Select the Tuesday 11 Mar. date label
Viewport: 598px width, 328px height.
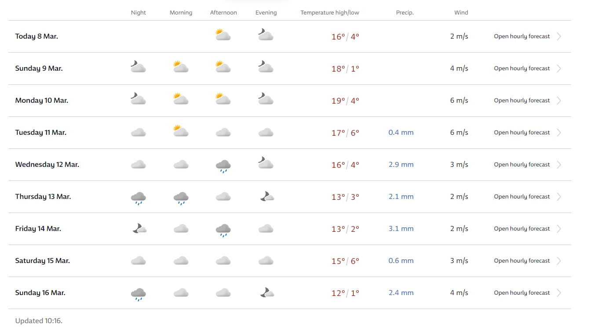(x=40, y=133)
